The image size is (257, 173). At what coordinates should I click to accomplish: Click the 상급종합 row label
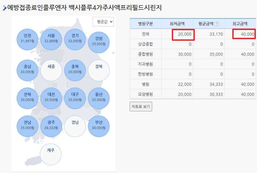coord(146,44)
